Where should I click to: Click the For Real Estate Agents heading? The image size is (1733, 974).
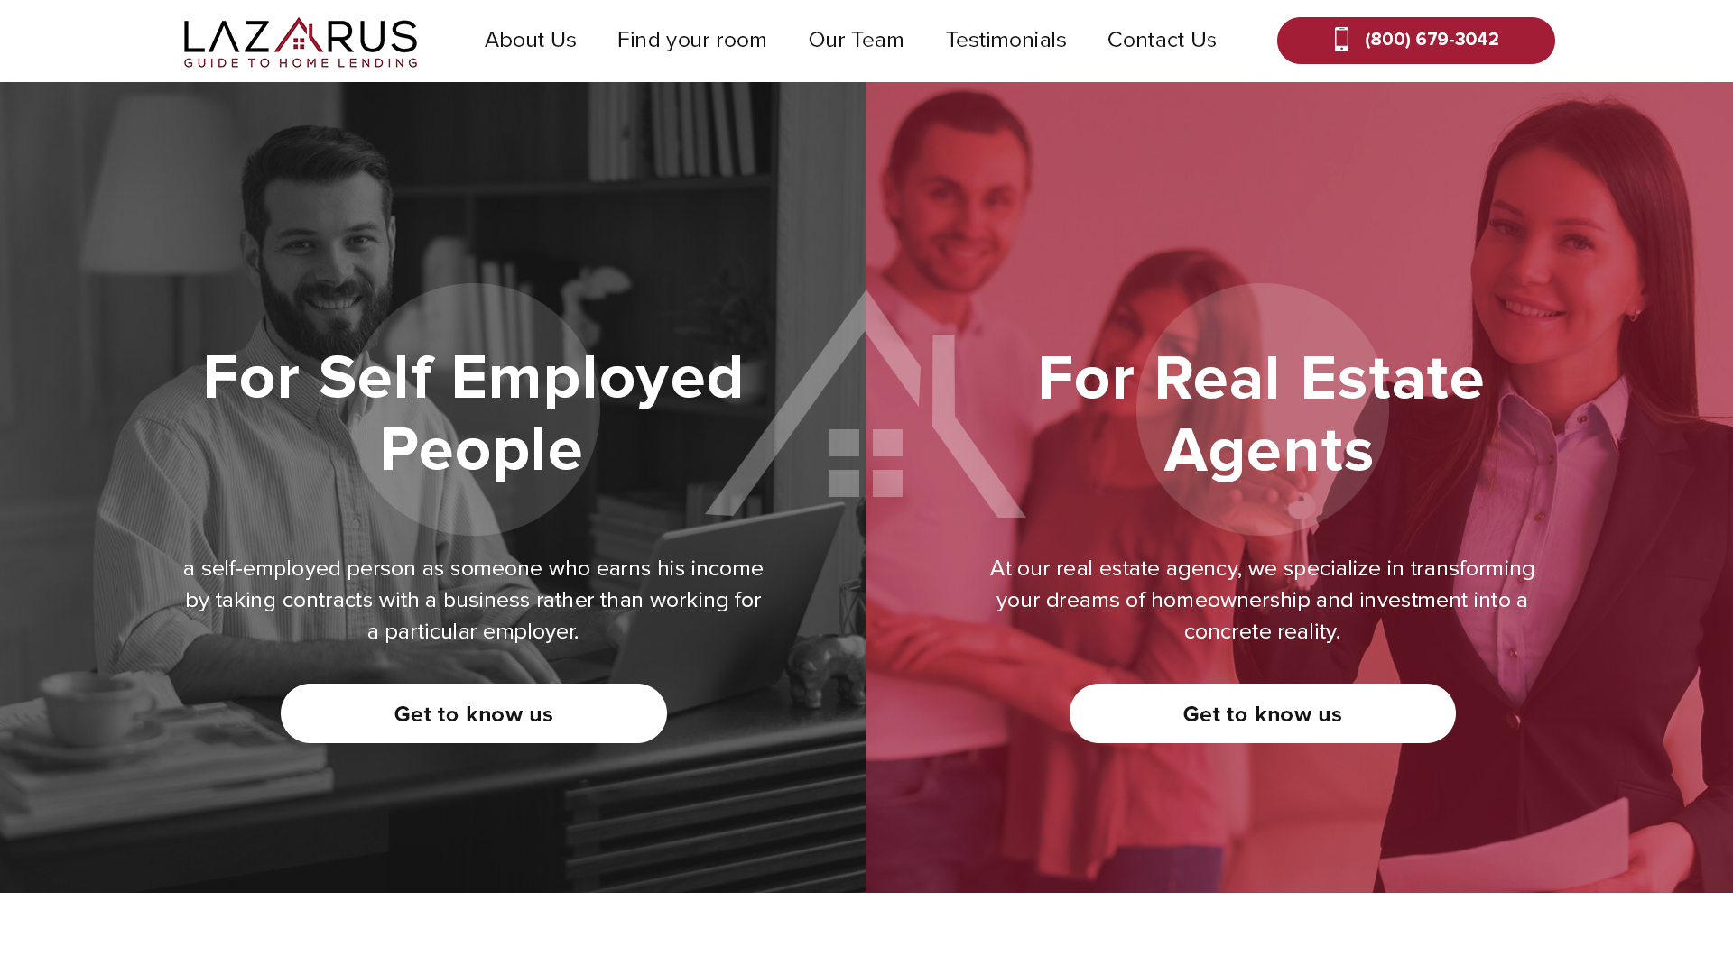1262,413
